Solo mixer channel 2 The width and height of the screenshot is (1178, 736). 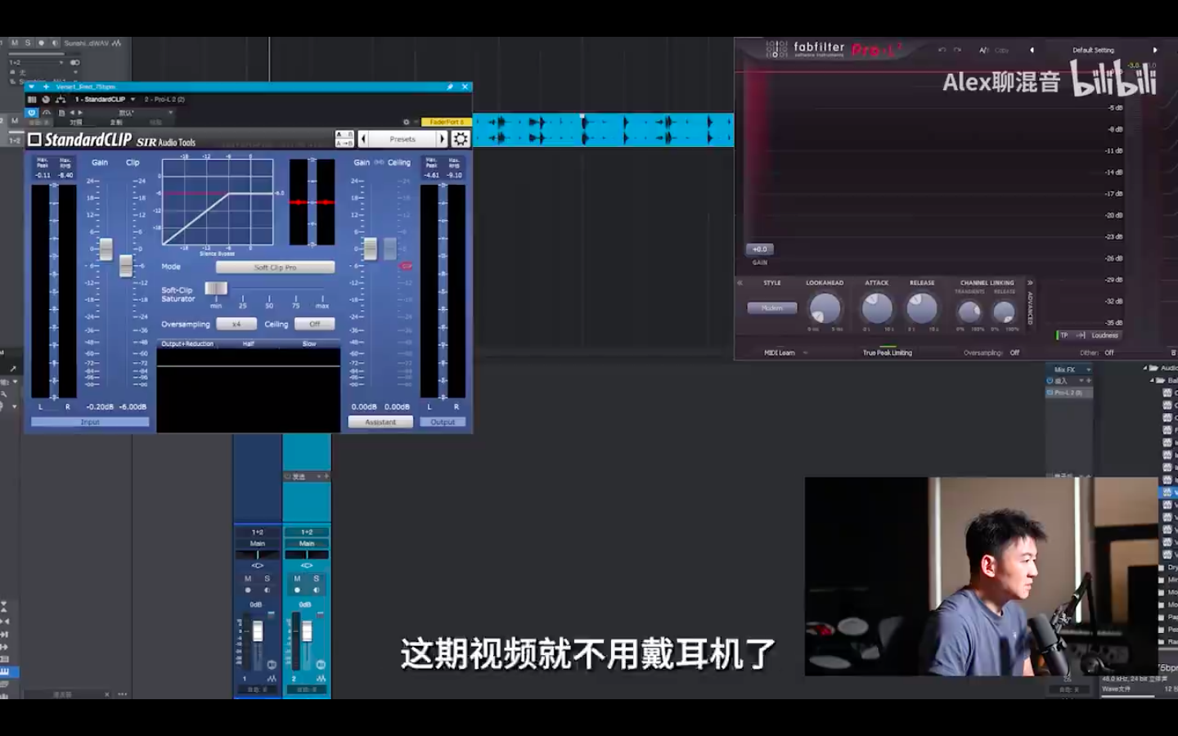(x=316, y=579)
